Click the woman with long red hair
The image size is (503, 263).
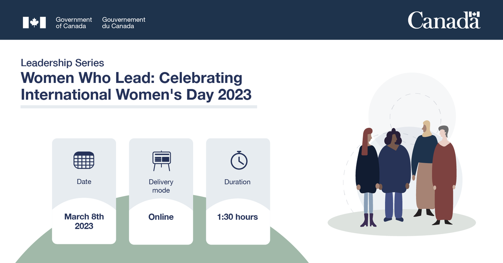tap(368, 177)
